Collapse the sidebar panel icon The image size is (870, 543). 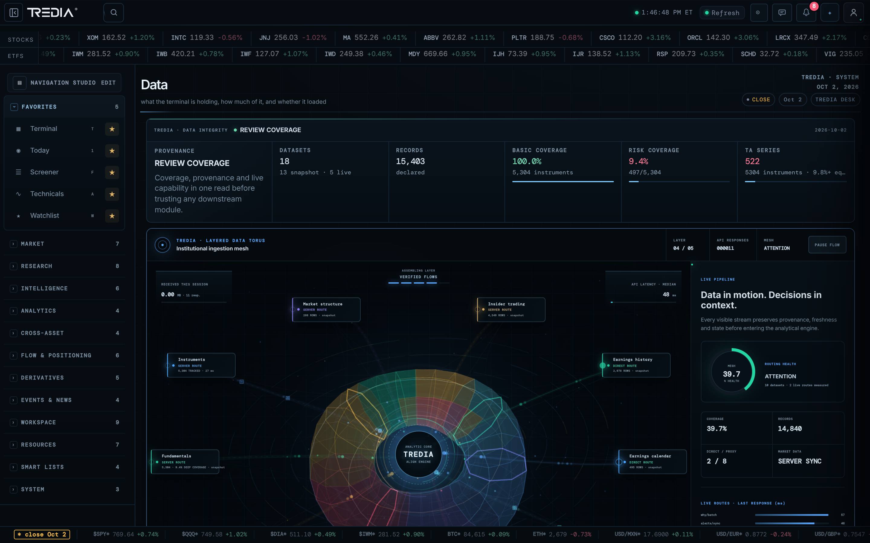point(14,13)
